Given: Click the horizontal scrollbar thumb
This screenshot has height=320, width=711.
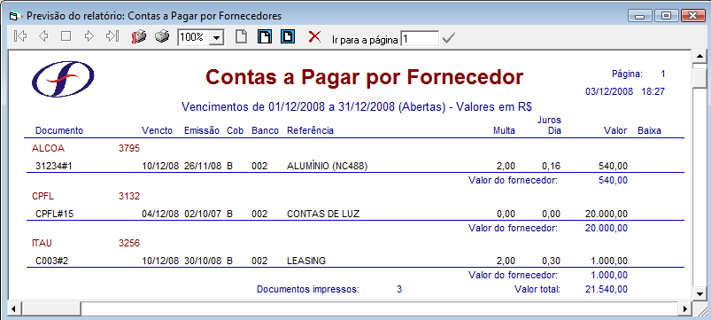Looking at the screenshot, I should click(x=50, y=308).
